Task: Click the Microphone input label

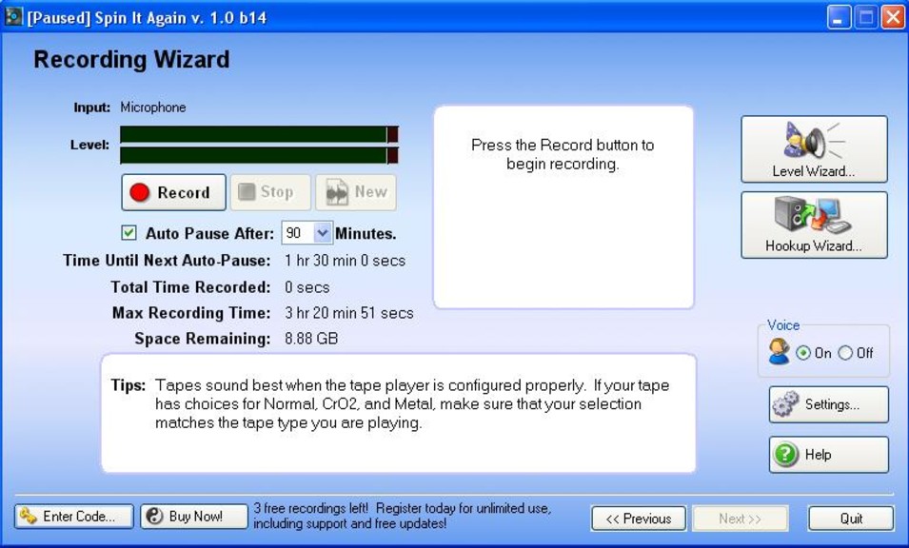Action: tap(153, 108)
